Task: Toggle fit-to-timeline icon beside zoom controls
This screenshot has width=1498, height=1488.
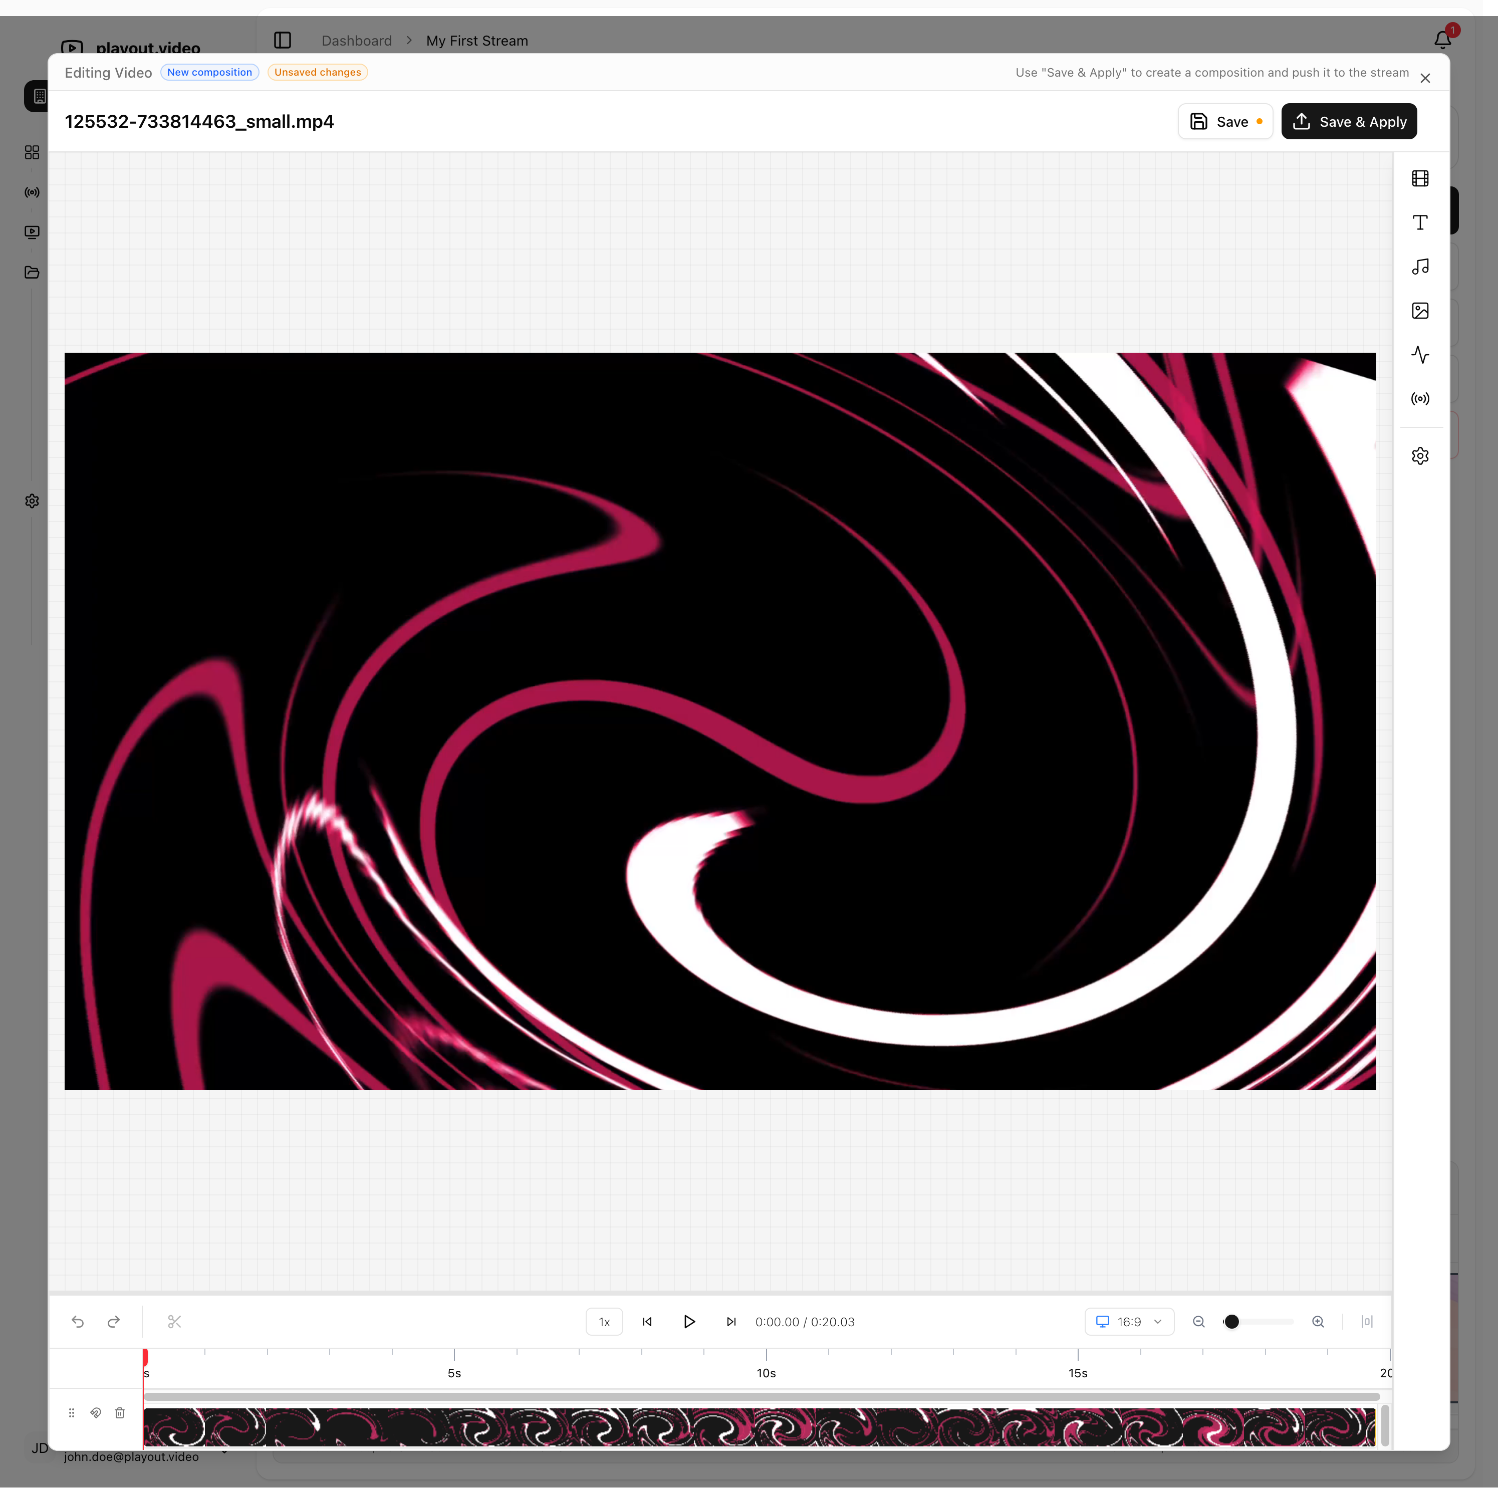Action: (1366, 1321)
